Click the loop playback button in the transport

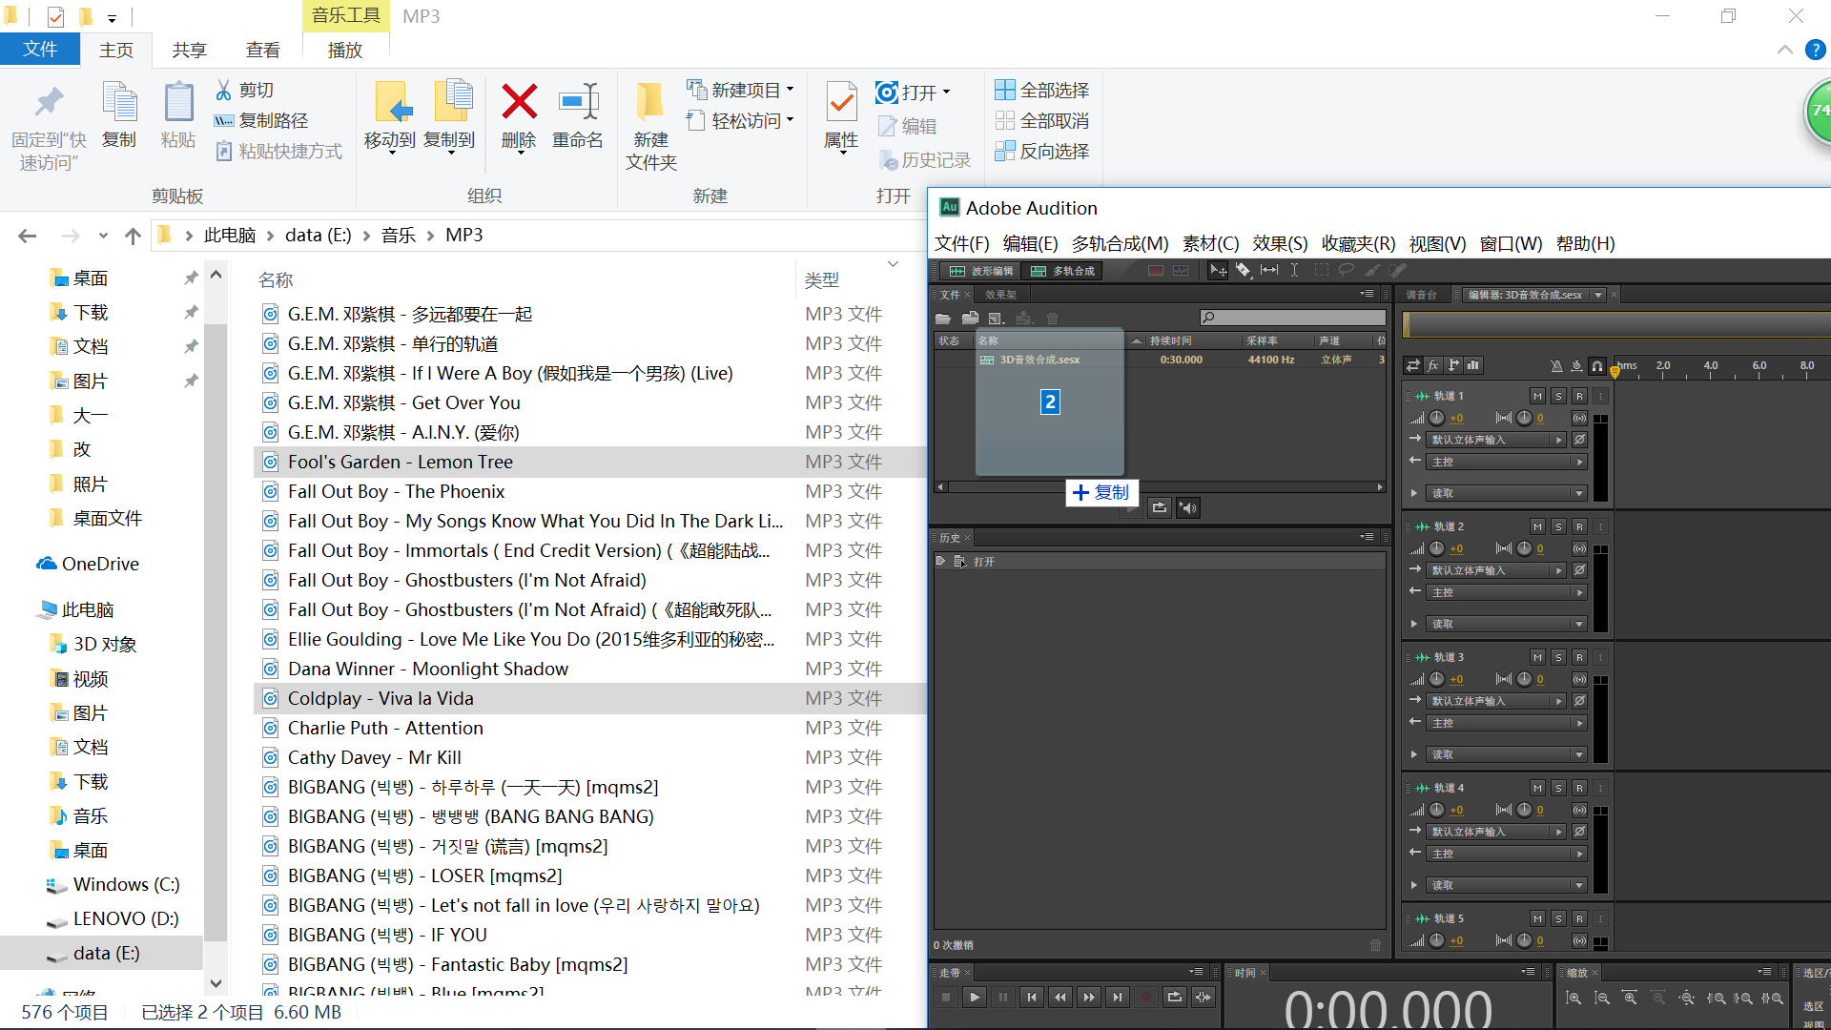point(1175,998)
